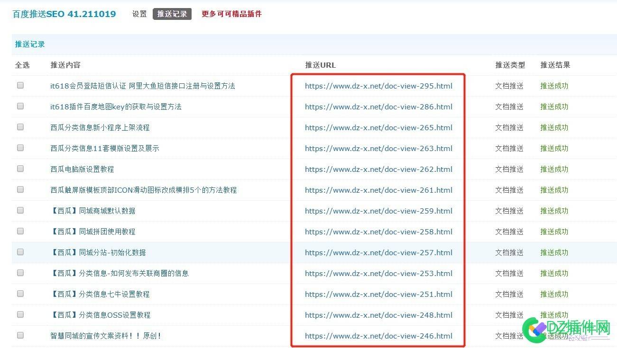Switch to the 推送记录 tab
617x348 pixels.
[x=172, y=14]
